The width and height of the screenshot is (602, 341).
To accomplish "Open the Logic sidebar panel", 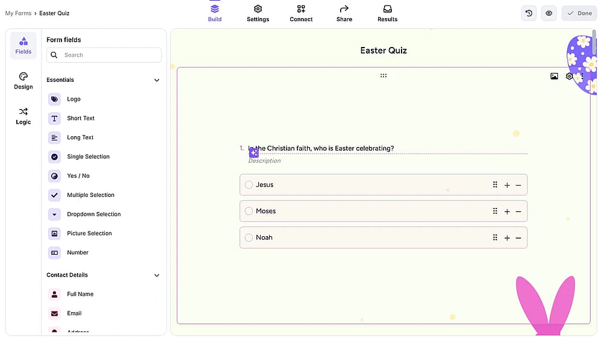I will tap(23, 116).
